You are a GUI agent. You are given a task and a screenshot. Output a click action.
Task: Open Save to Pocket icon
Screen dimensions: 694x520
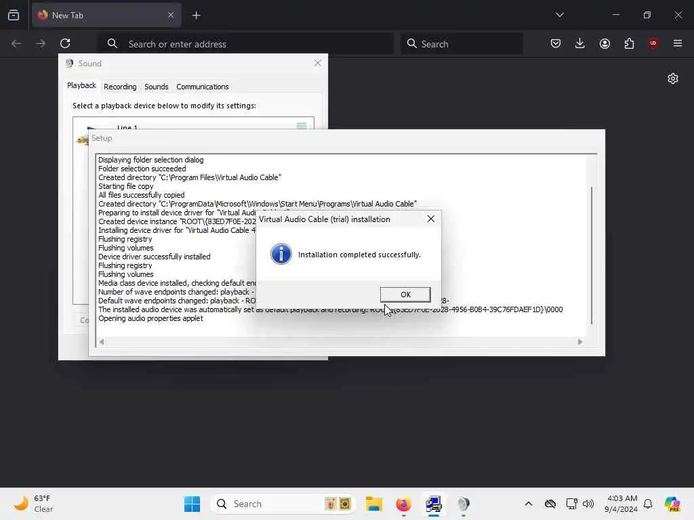(556, 43)
